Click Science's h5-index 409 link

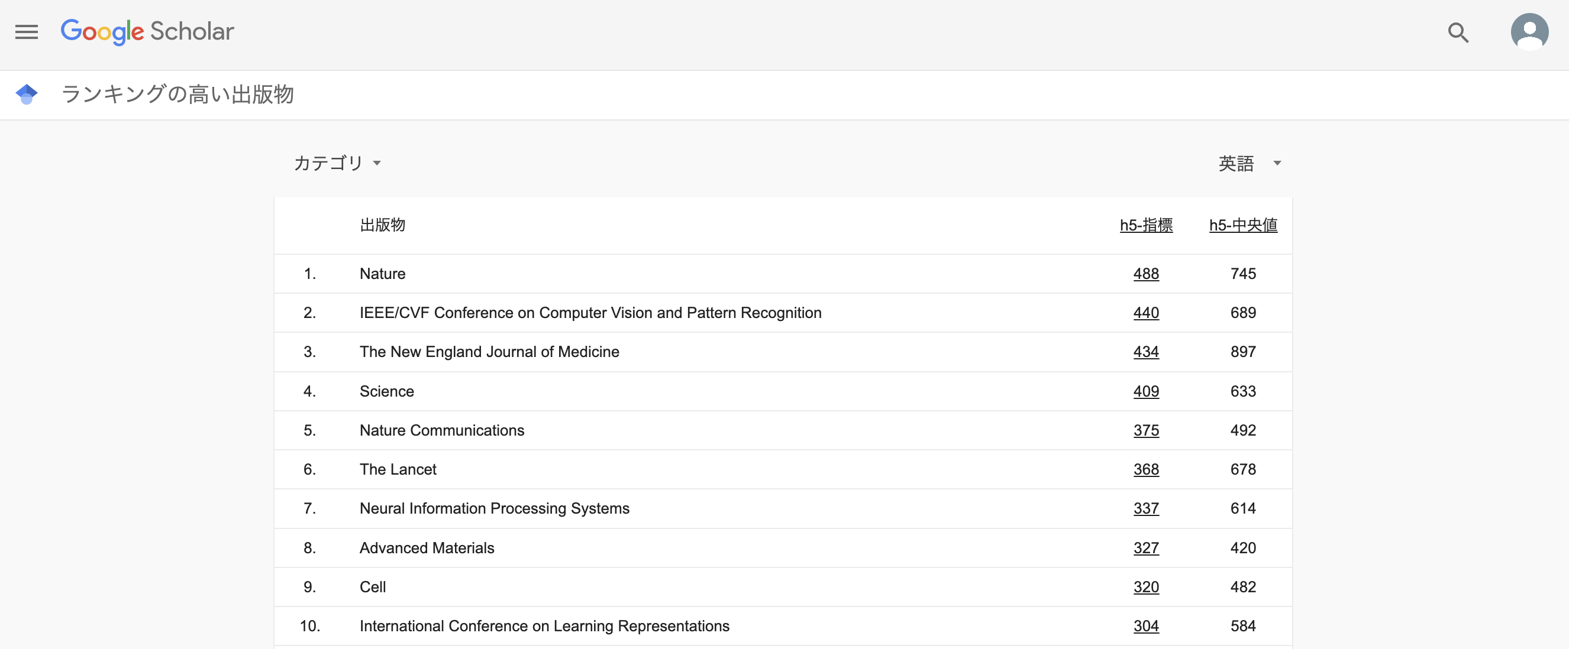pyautogui.click(x=1145, y=391)
